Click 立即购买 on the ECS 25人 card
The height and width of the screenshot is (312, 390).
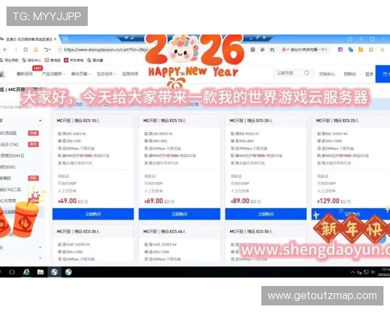pos(351,214)
